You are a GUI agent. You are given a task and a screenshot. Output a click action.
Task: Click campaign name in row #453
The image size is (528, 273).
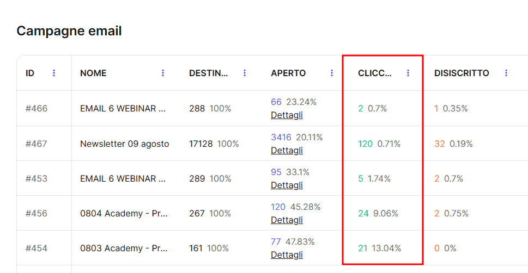pyautogui.click(x=123, y=178)
